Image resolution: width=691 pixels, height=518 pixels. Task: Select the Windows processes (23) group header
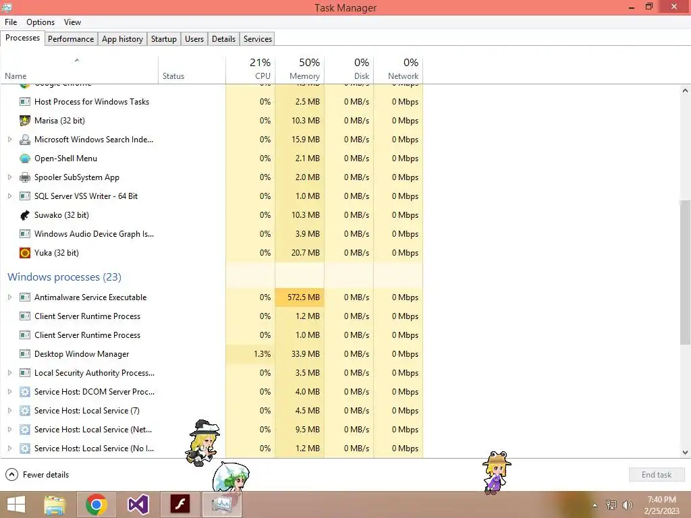(x=64, y=277)
